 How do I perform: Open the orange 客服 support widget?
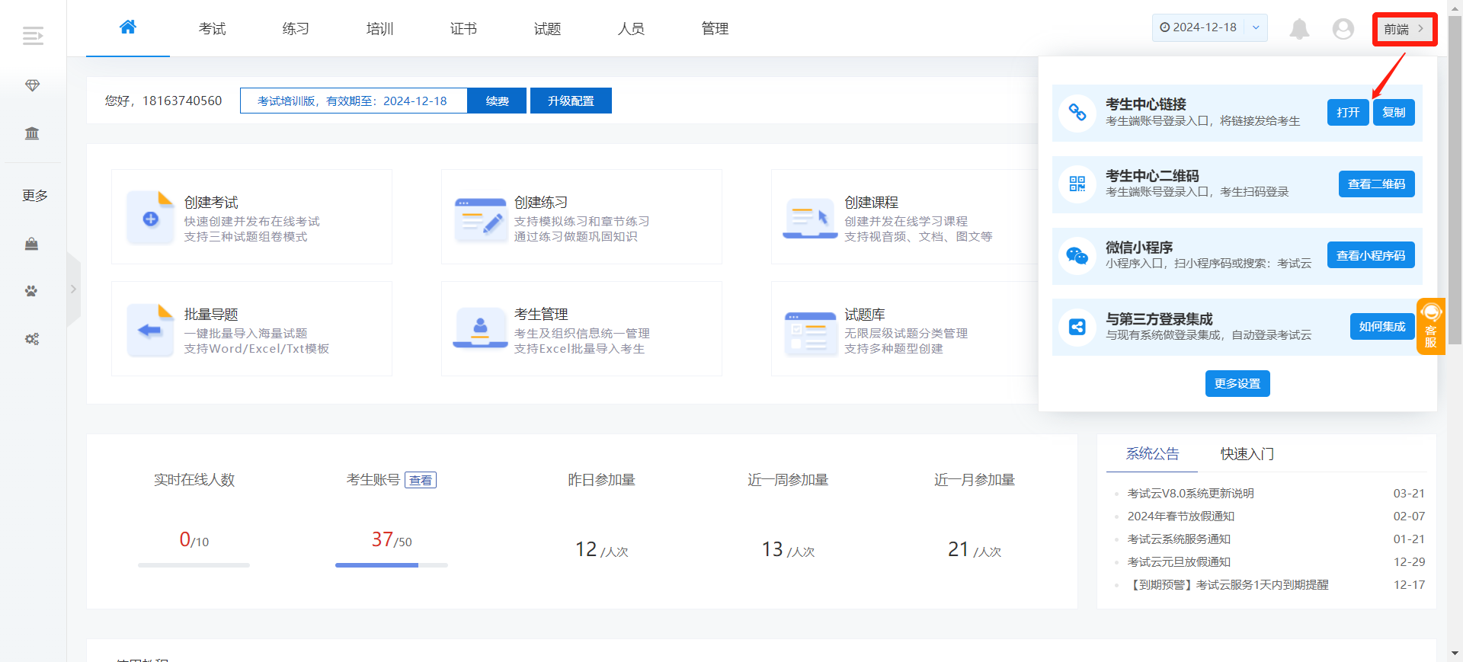(1430, 326)
